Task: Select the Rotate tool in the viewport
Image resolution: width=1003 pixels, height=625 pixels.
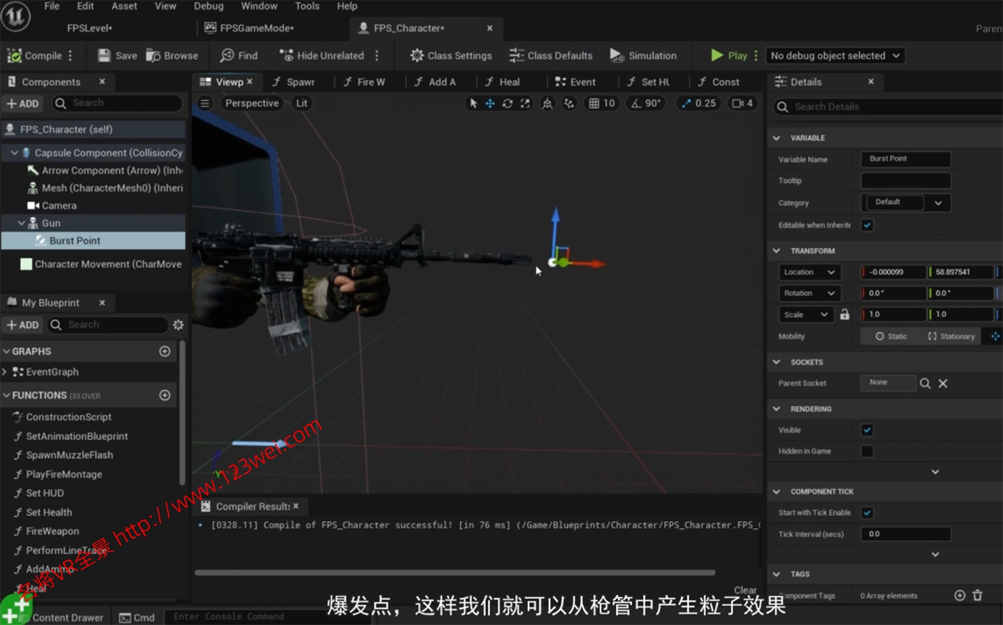Action: (x=507, y=103)
